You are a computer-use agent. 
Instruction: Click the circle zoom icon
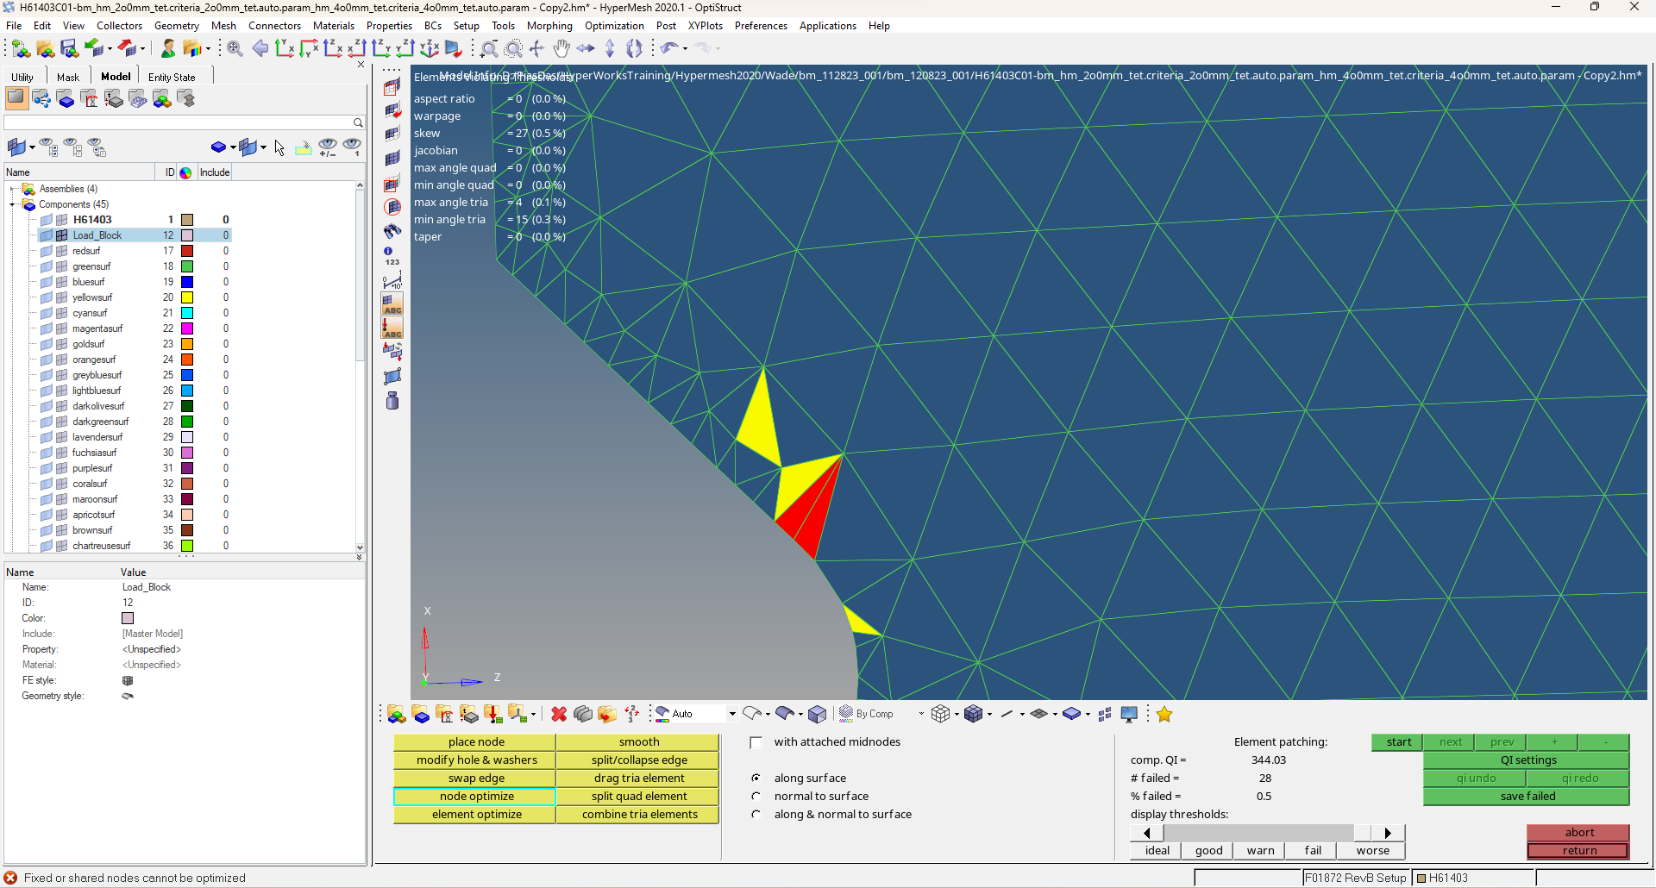513,49
